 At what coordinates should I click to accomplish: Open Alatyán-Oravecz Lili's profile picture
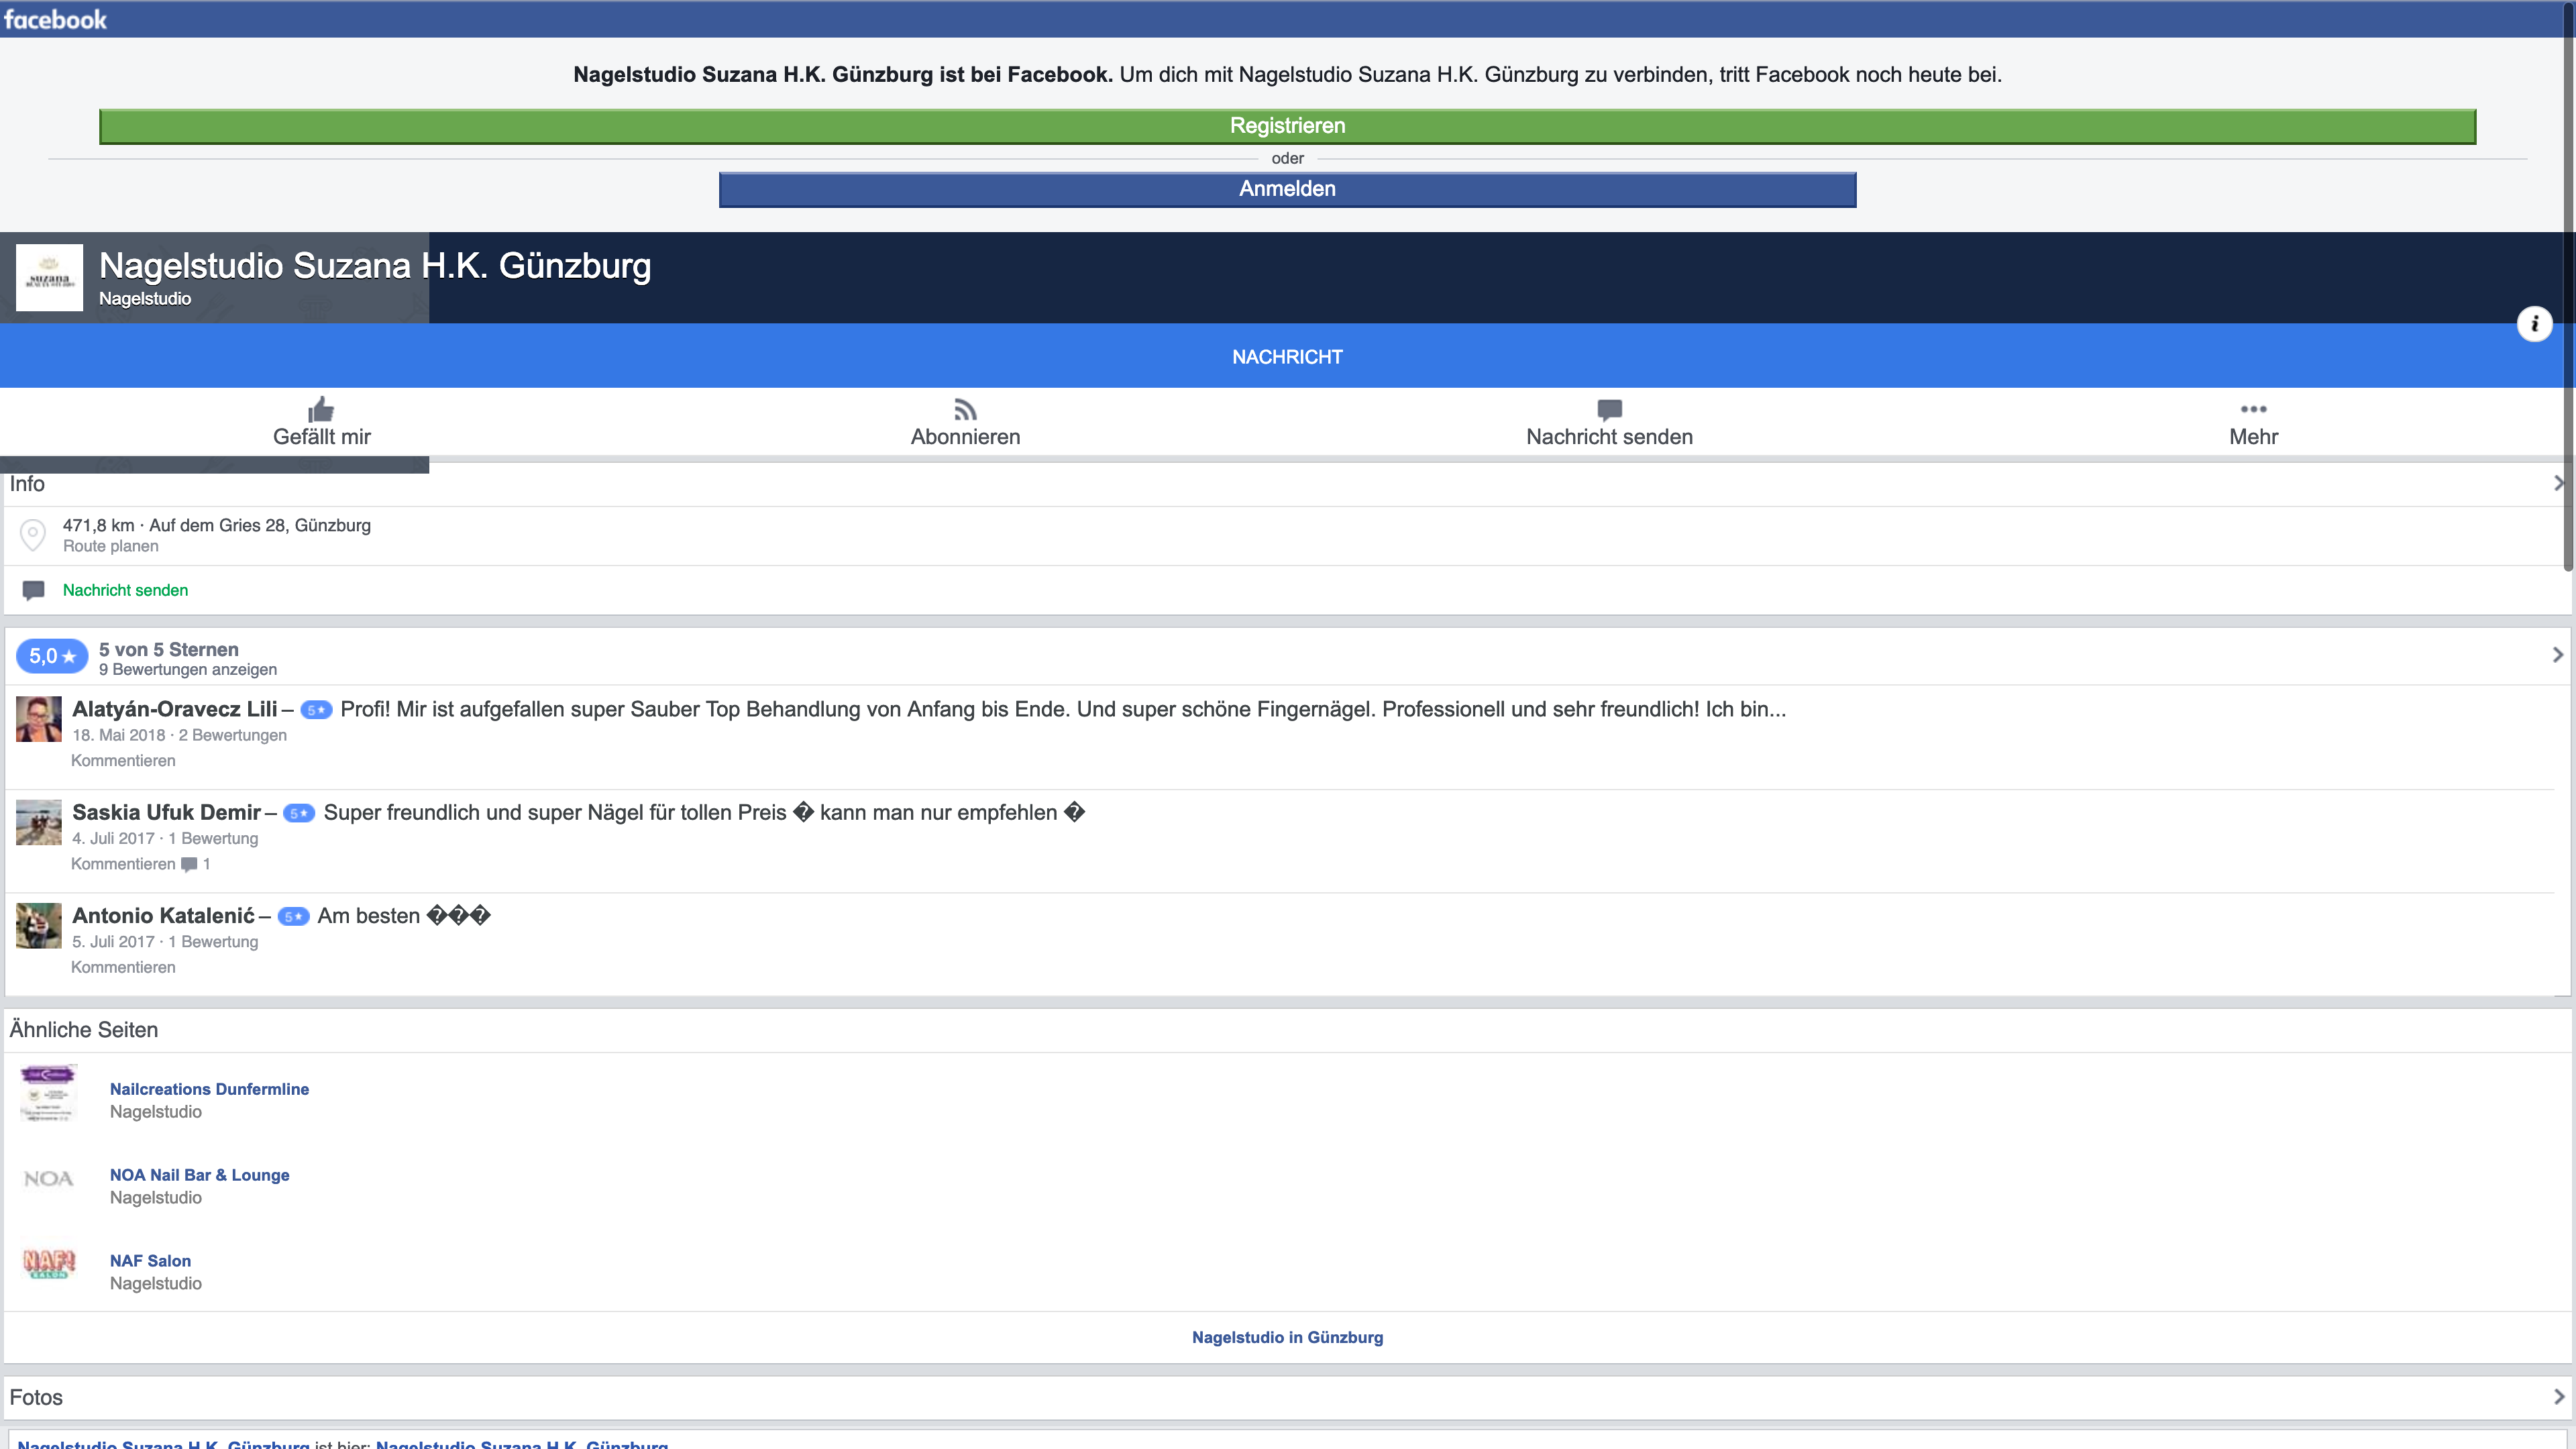(x=39, y=719)
